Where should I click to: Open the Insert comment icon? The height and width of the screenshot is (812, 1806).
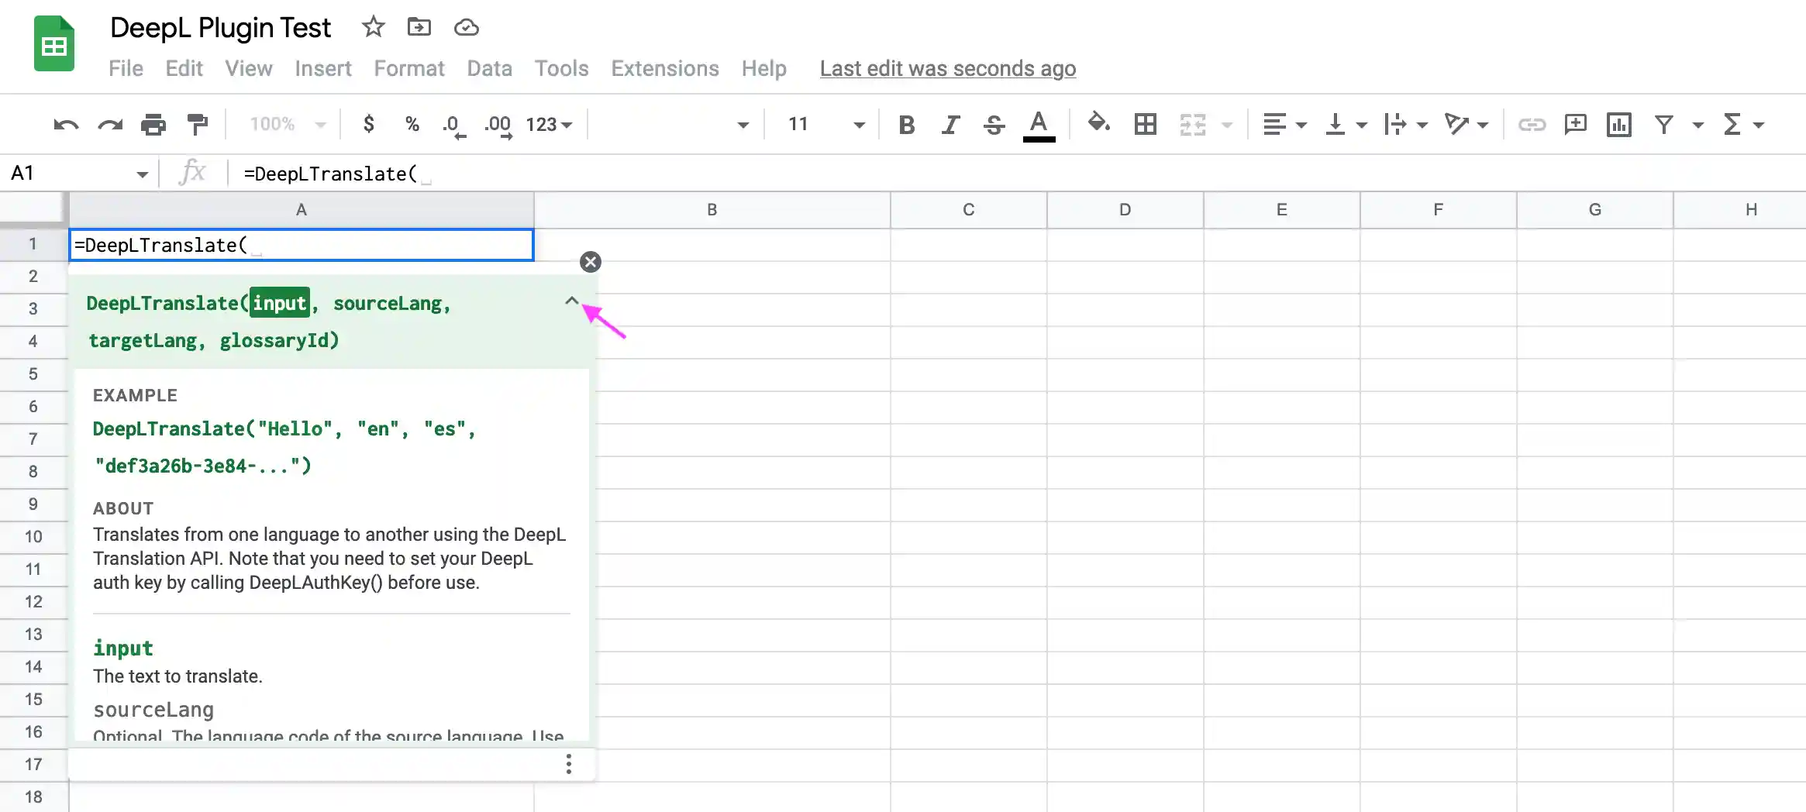point(1576,124)
